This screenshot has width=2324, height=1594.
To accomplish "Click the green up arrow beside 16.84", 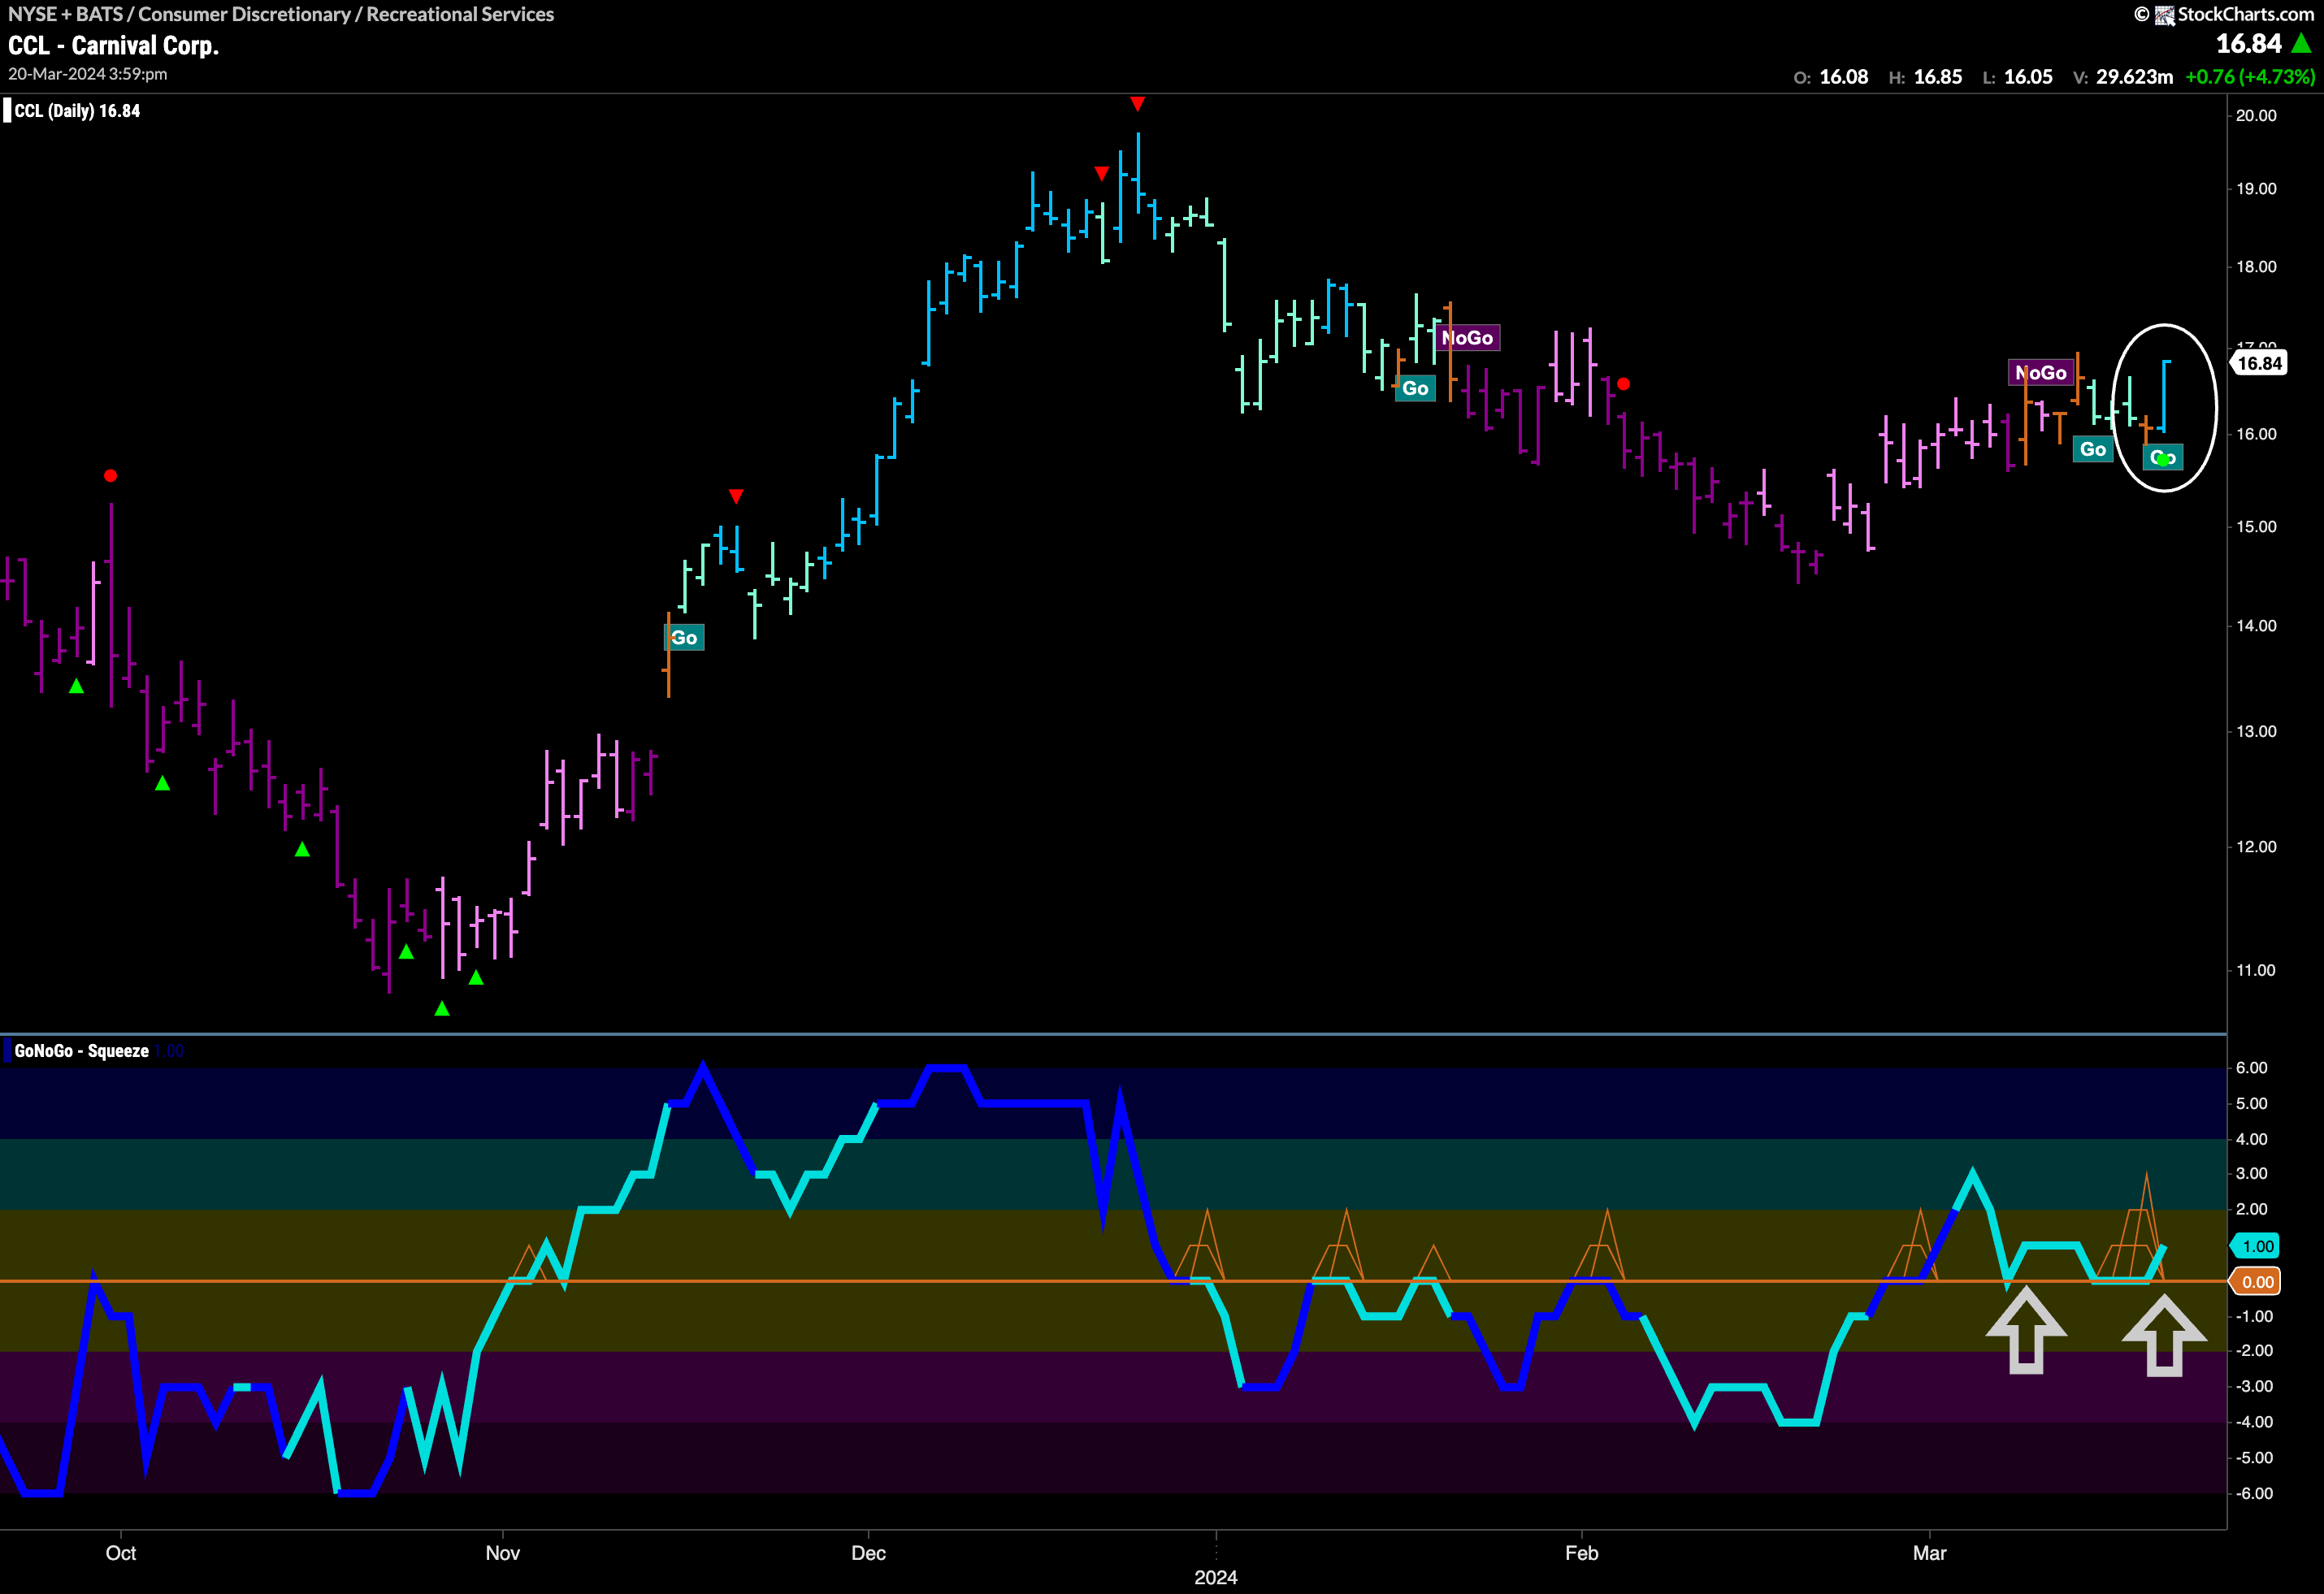I will (2301, 43).
